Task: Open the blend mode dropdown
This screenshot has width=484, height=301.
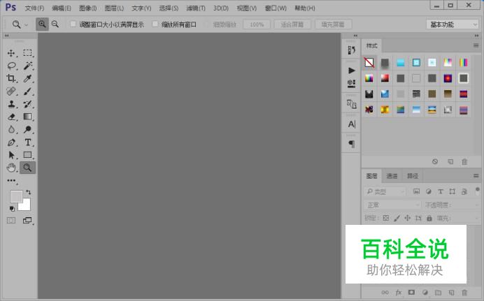Action: point(392,205)
